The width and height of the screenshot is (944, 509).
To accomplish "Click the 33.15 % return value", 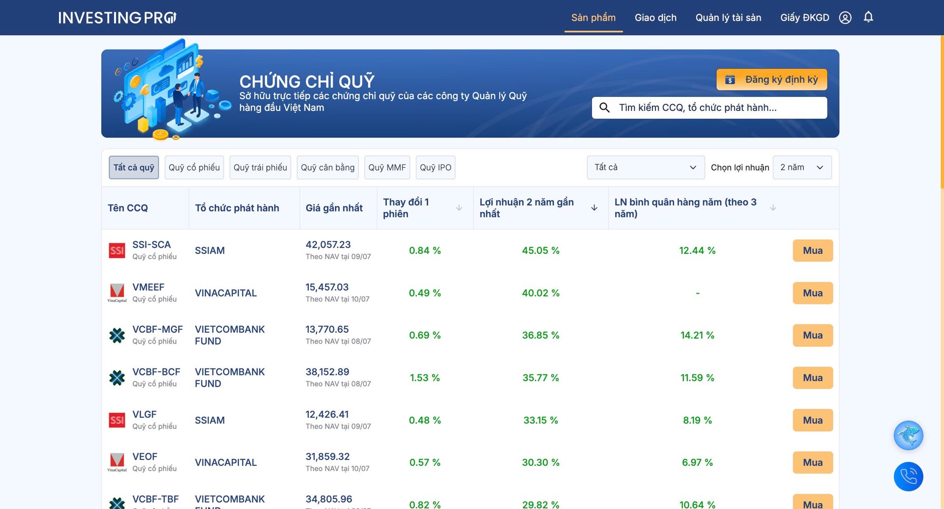I will click(x=541, y=420).
